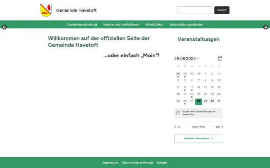Expand the Kalender abonnieren dropdown

click(198, 138)
